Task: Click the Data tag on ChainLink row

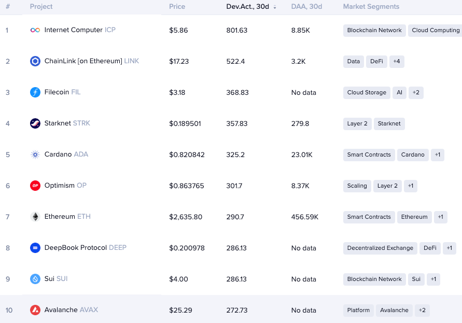Action: 353,61
